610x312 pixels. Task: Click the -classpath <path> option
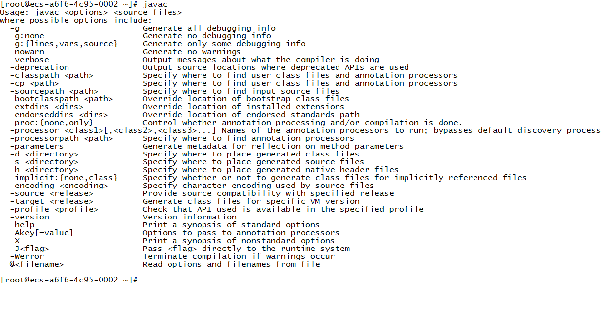click(51, 75)
